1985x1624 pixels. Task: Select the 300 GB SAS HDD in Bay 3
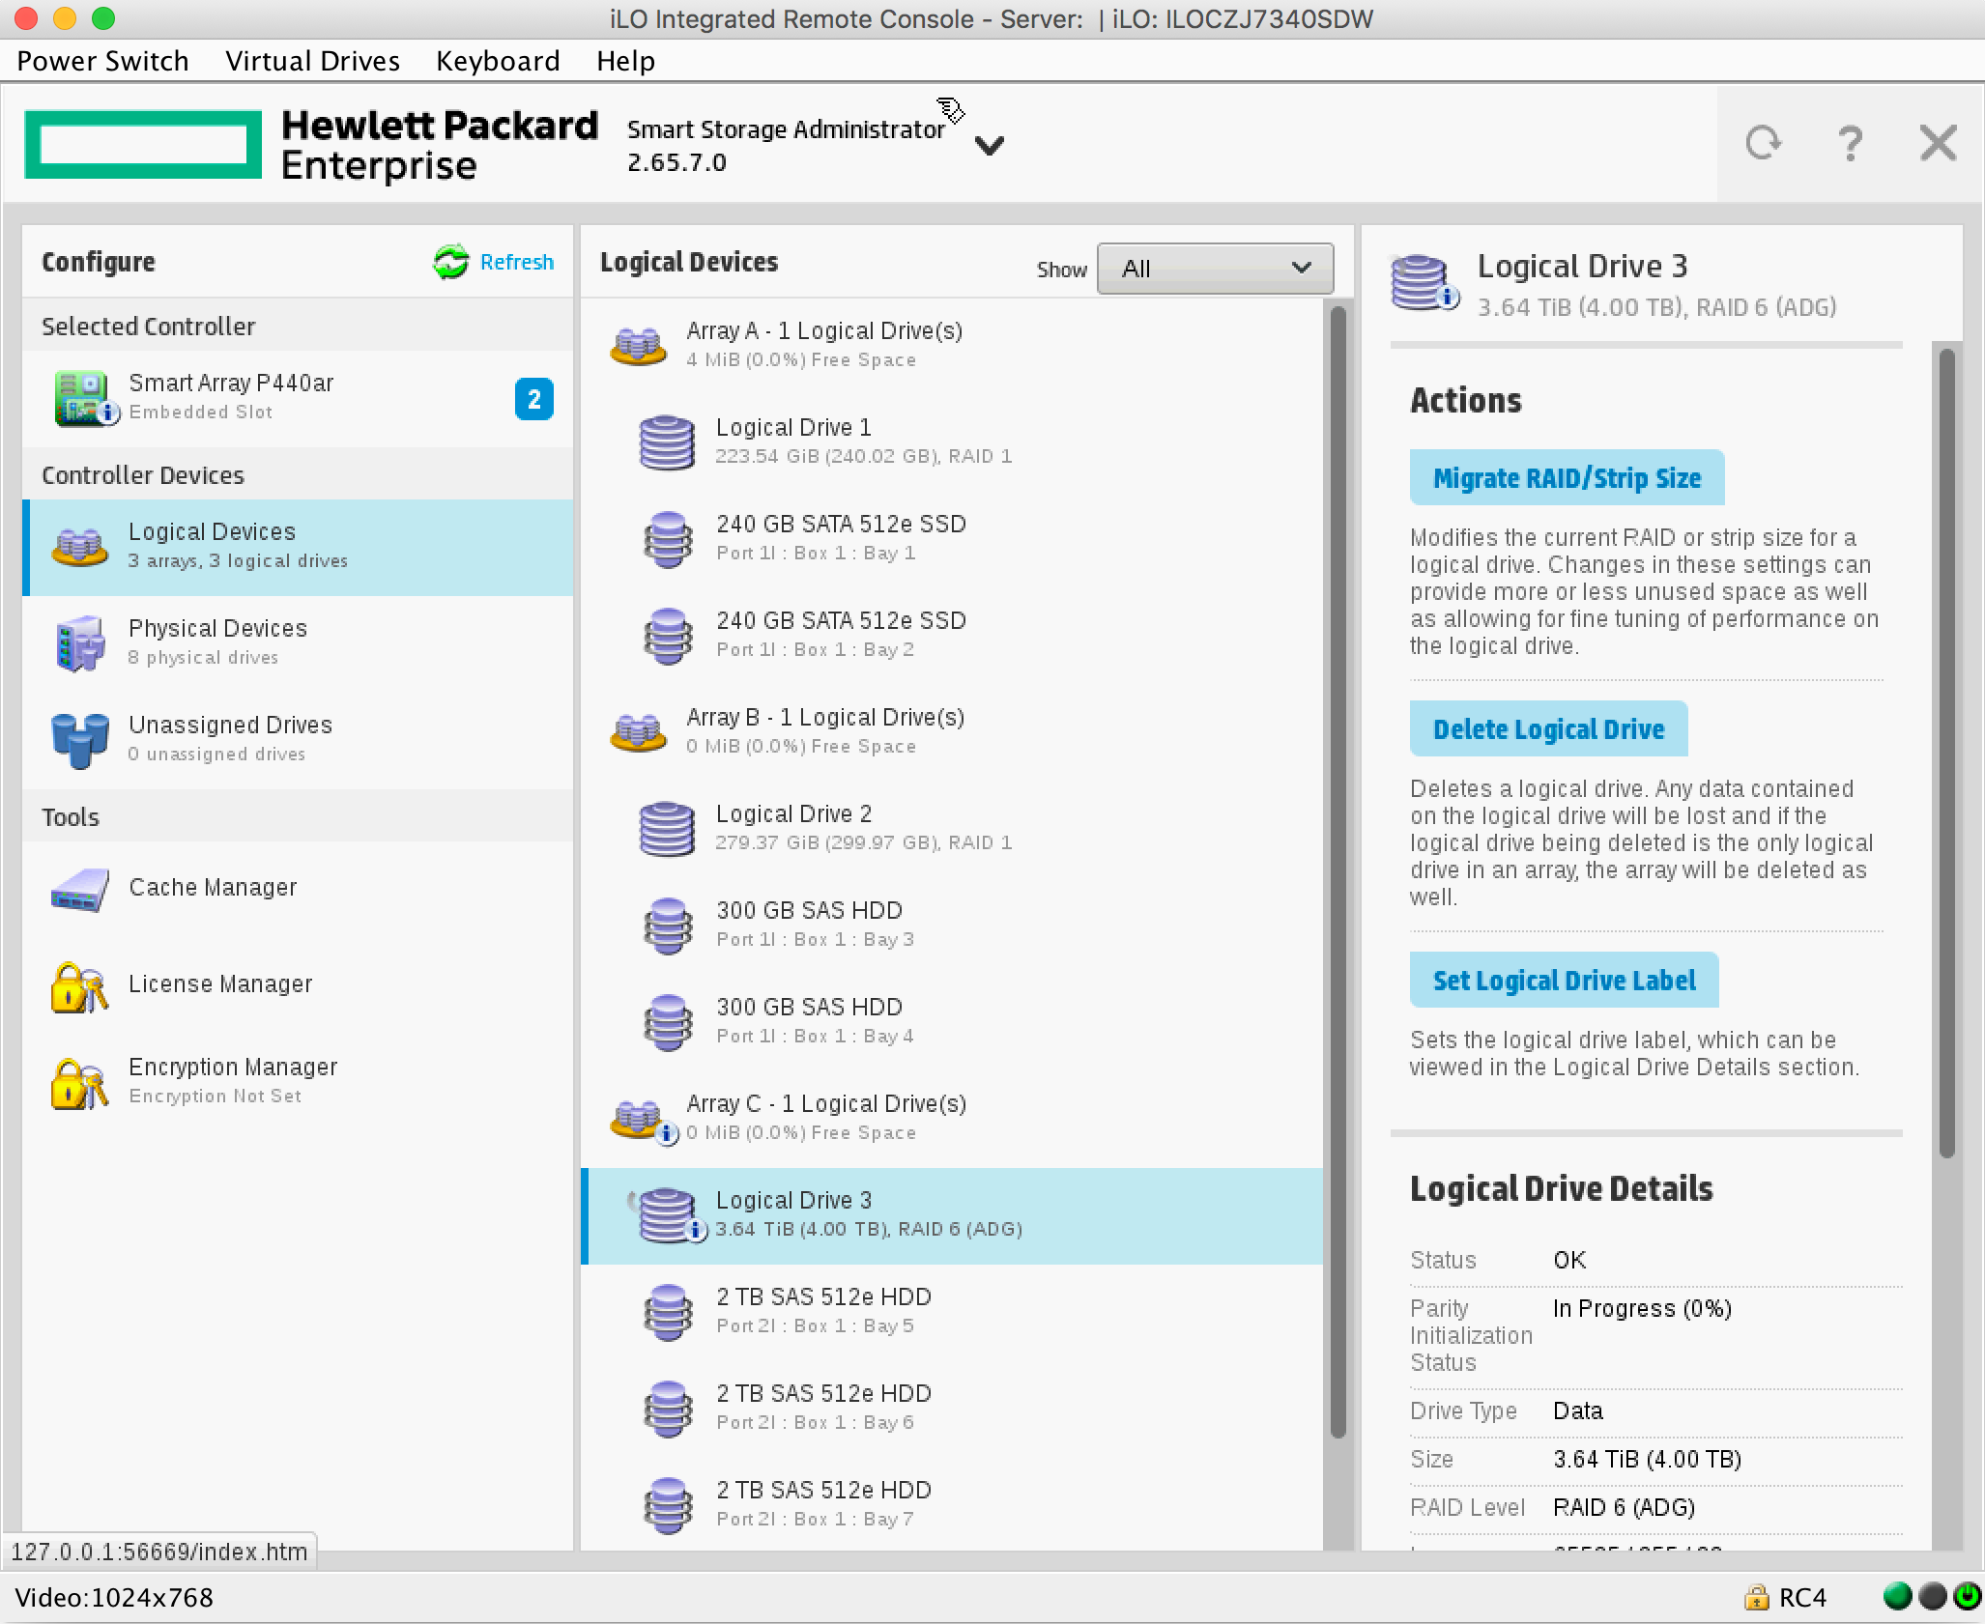coord(952,925)
